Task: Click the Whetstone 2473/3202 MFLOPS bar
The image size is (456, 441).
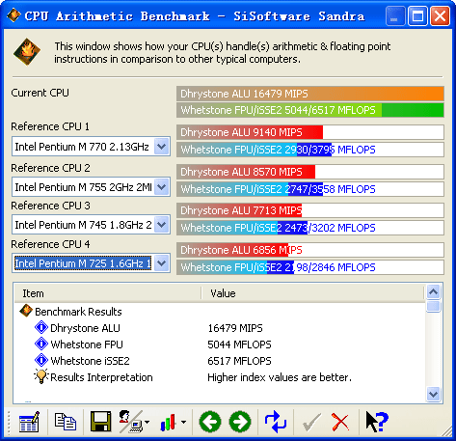Action: pyautogui.click(x=310, y=228)
